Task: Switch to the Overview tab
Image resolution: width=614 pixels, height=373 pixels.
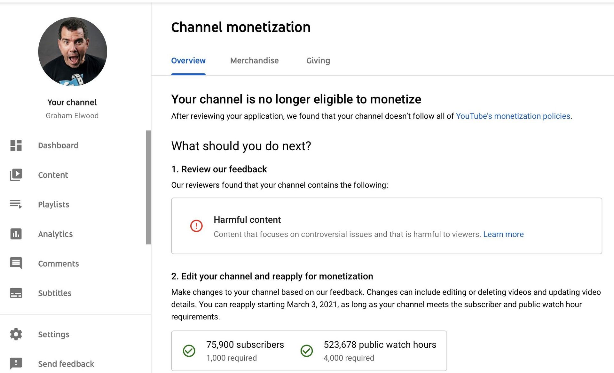Action: (x=188, y=61)
